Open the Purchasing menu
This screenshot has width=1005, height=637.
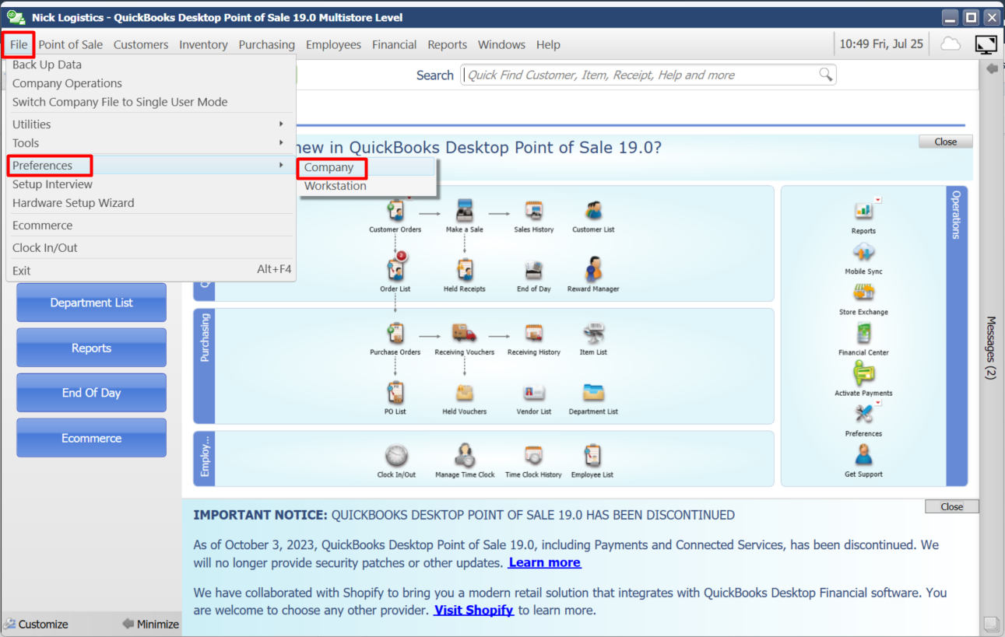(x=267, y=44)
